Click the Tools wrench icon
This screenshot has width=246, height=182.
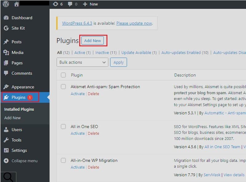(x=6, y=140)
